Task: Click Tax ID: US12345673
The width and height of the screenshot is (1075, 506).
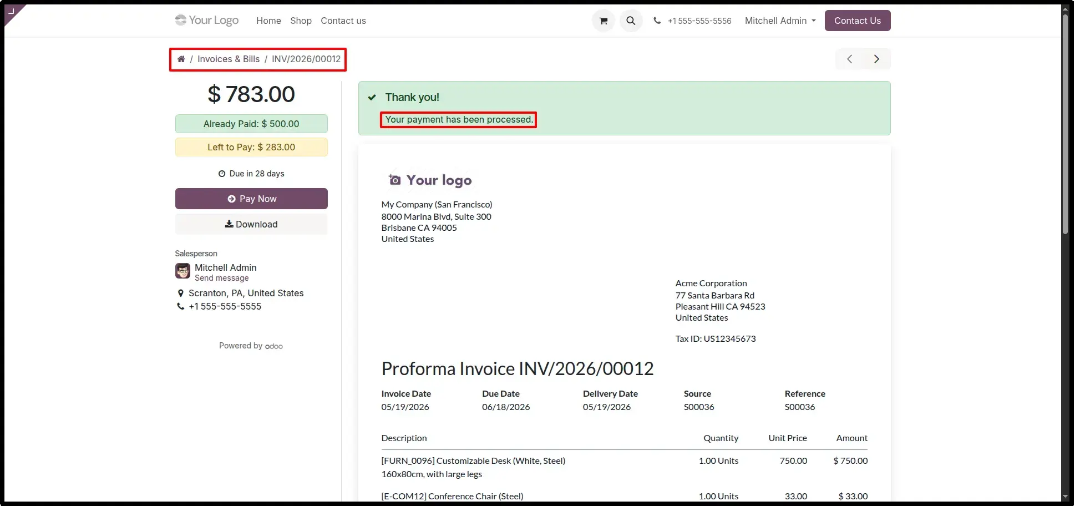Action: [716, 339]
